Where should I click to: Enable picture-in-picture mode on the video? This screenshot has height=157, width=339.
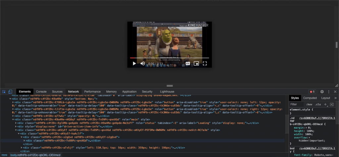tap(196, 63)
